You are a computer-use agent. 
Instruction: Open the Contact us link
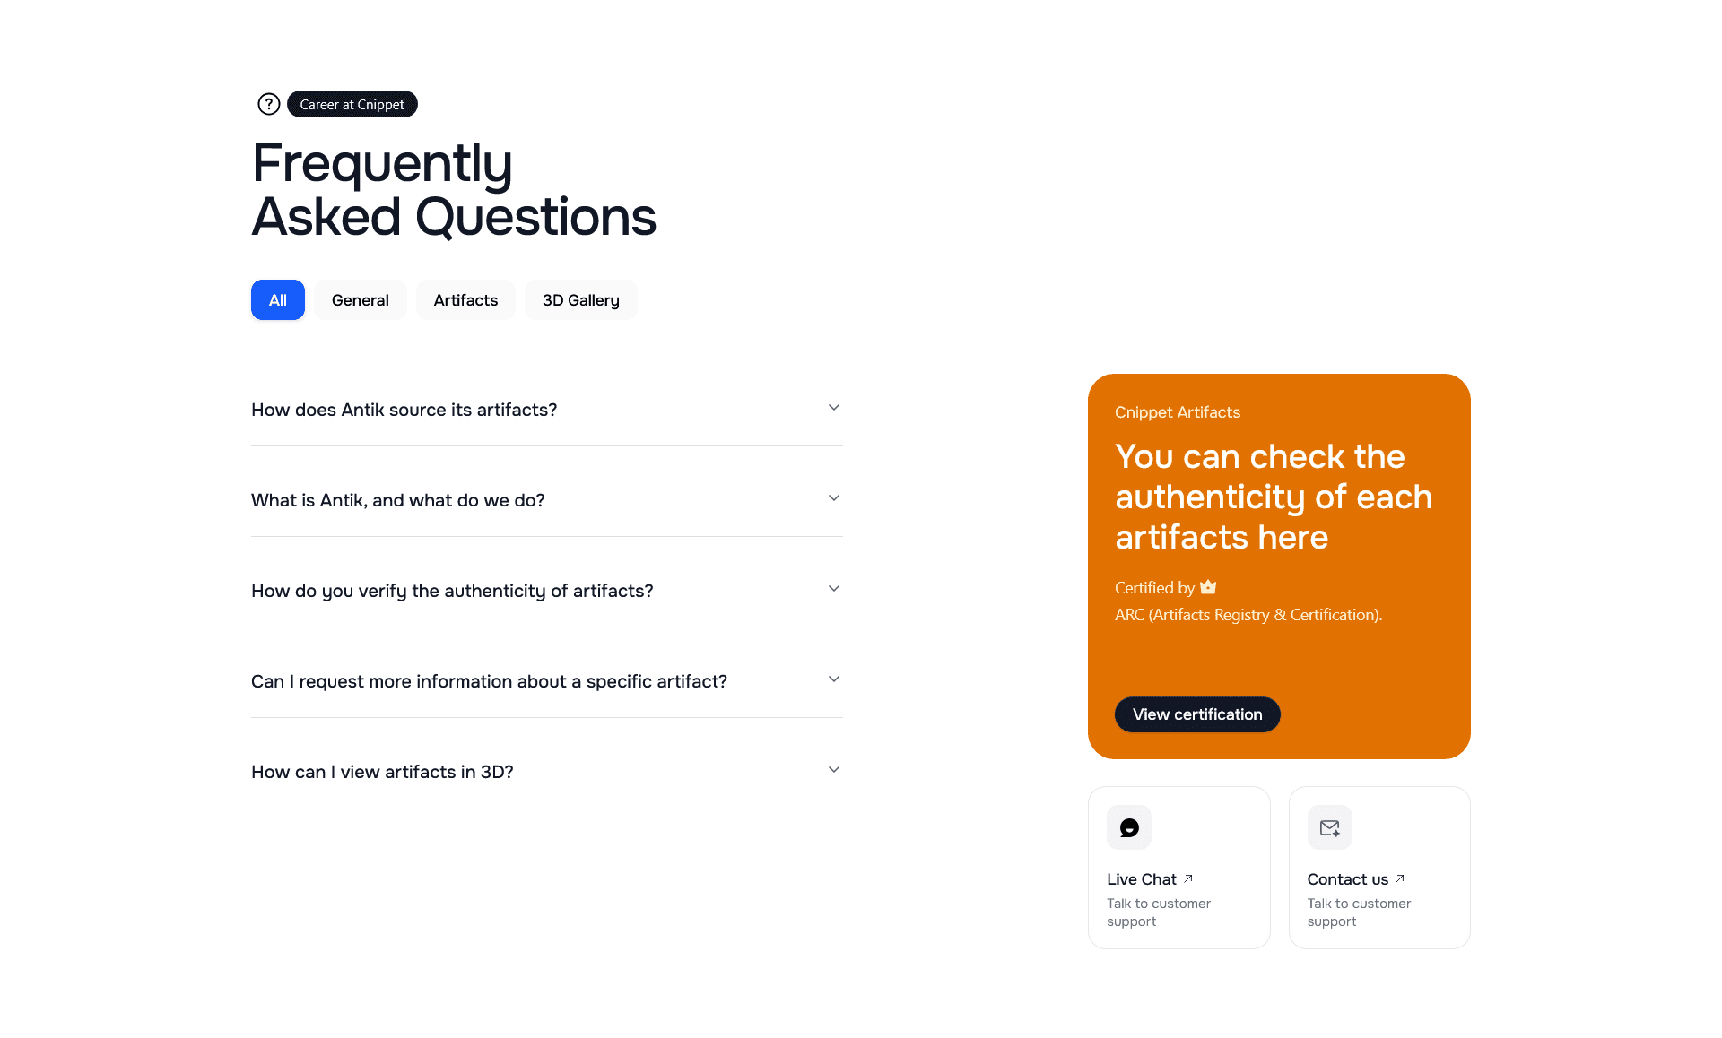(x=1347, y=879)
